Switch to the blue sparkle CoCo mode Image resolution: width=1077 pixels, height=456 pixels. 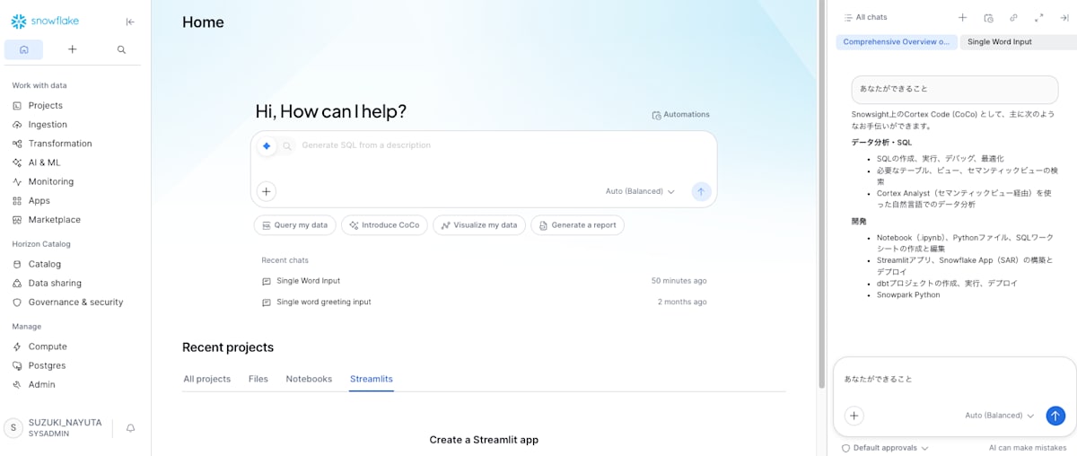267,145
